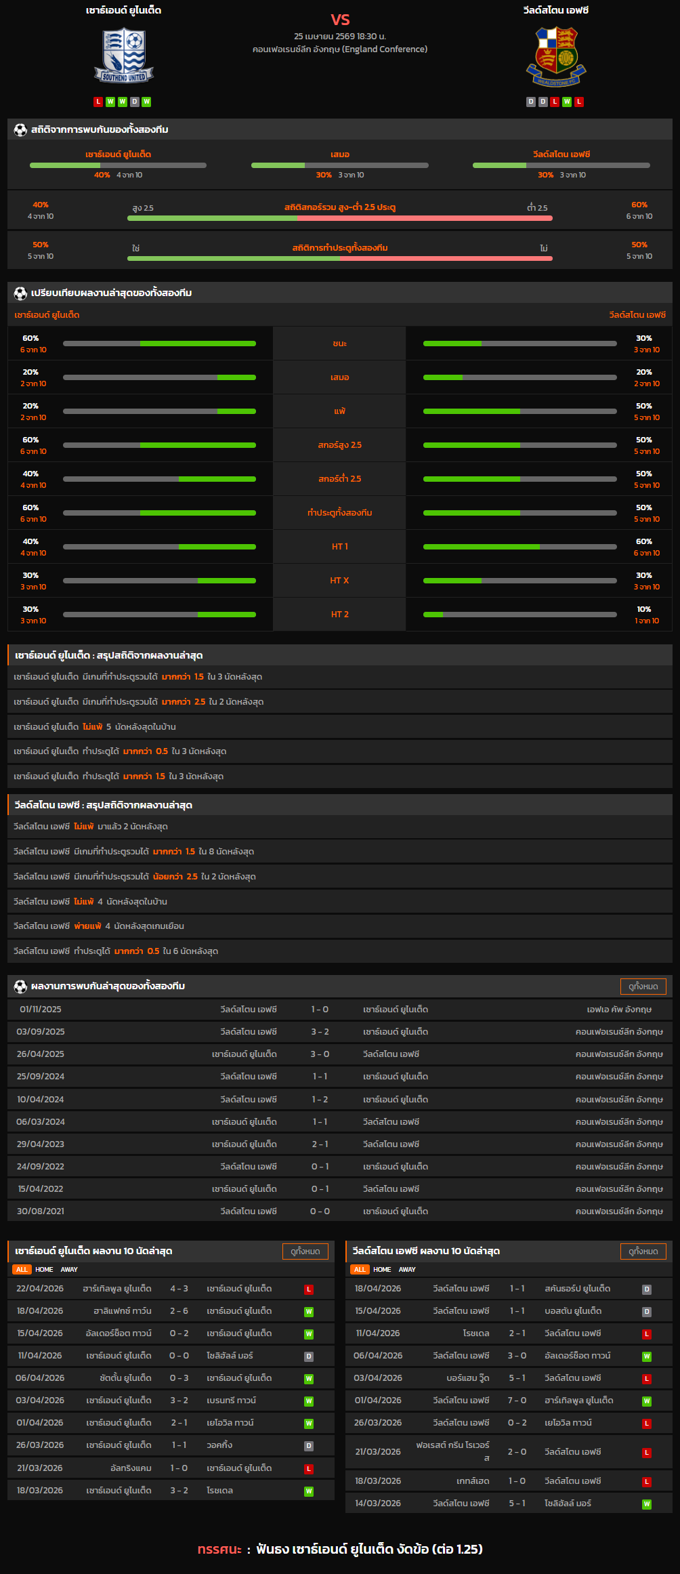Open ดูทั้งหมด for Wealdstone last 10 matches
Viewport: 680px width, 1574px height.
coord(643,1251)
